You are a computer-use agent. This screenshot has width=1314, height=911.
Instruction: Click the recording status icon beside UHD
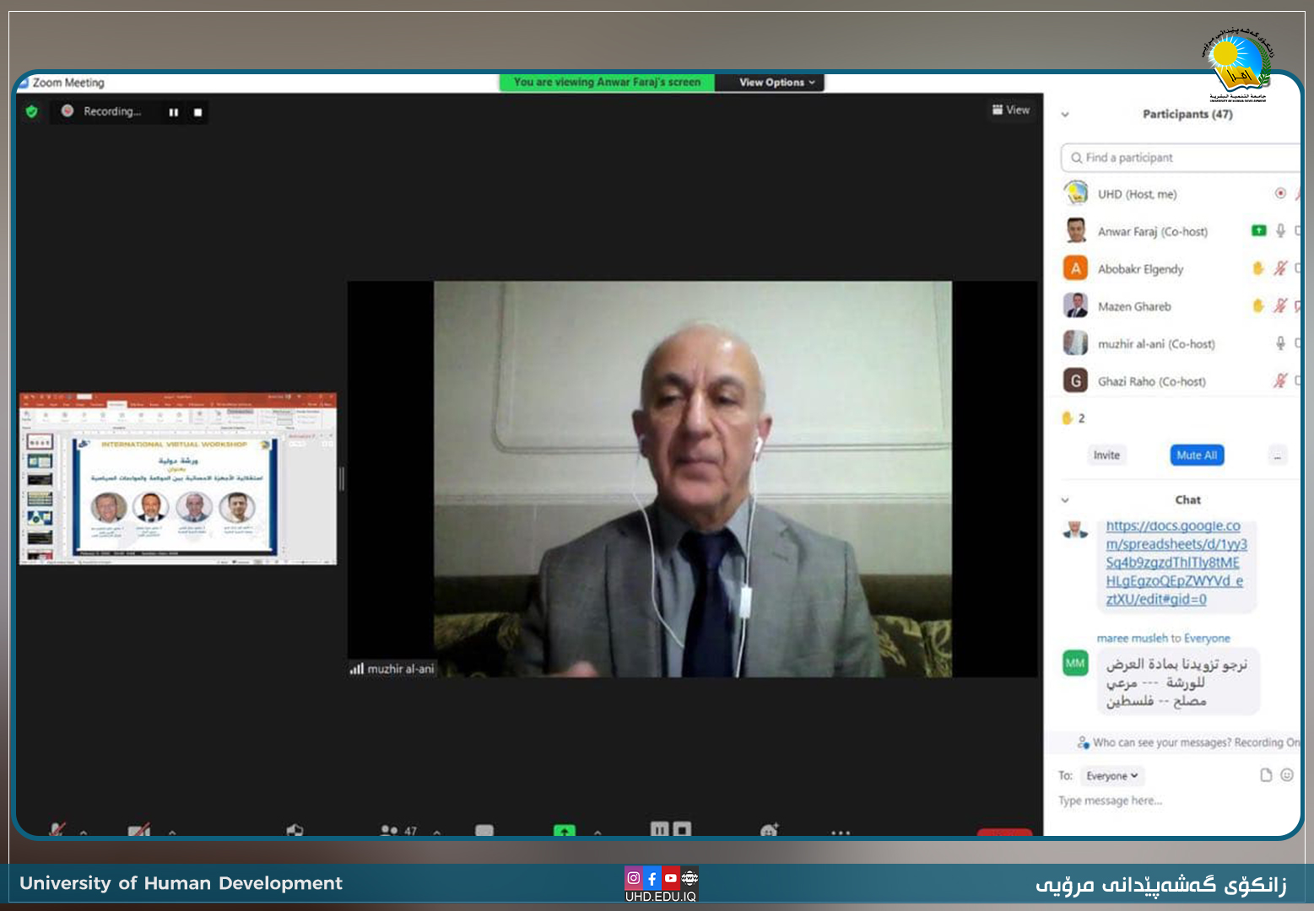[x=1280, y=194]
